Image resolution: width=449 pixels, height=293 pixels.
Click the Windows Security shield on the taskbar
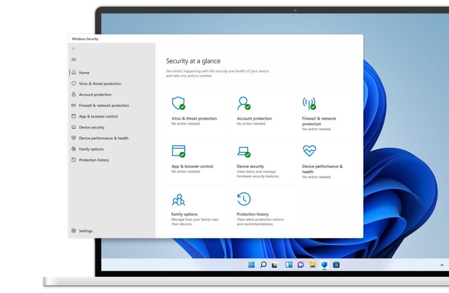[324, 265]
